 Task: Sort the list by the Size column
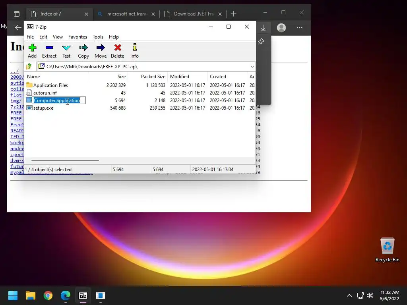coord(108,77)
